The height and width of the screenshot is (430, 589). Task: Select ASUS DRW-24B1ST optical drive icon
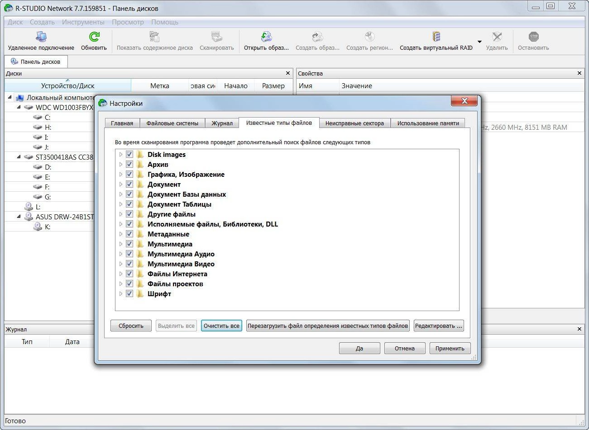click(x=29, y=217)
